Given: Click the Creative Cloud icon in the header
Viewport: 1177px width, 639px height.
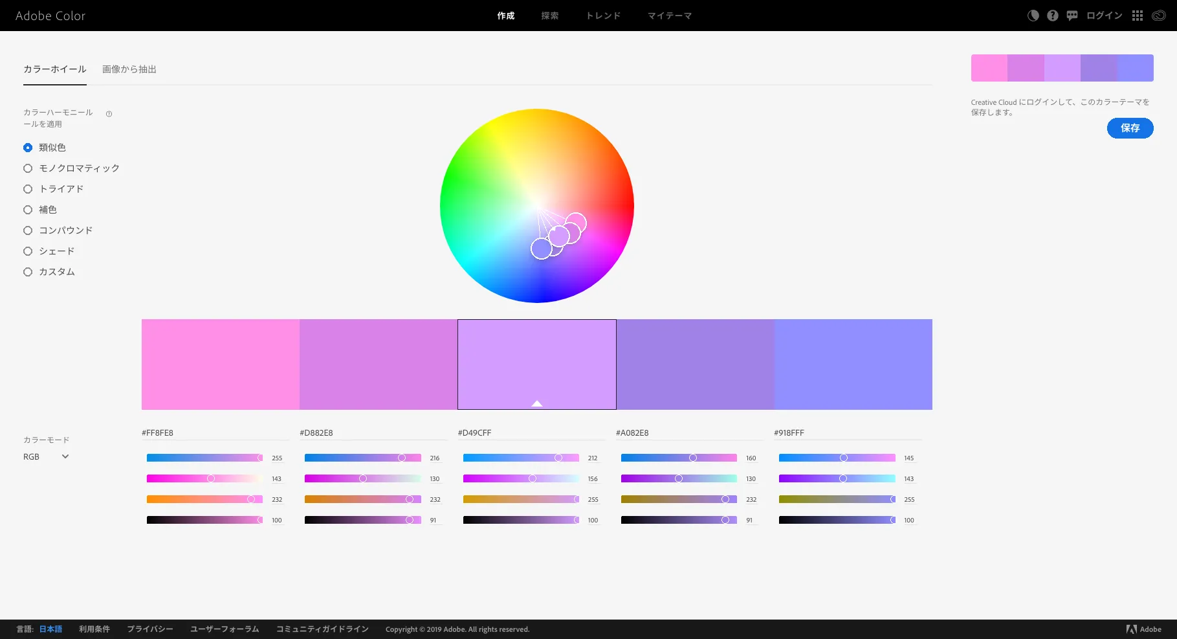Looking at the screenshot, I should 1158,16.
